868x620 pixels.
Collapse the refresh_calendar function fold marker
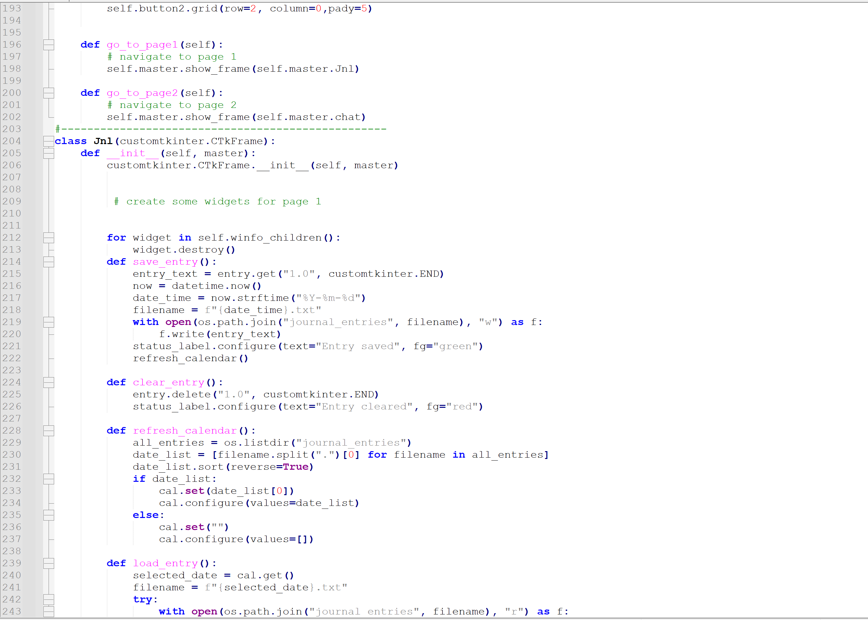click(x=49, y=431)
